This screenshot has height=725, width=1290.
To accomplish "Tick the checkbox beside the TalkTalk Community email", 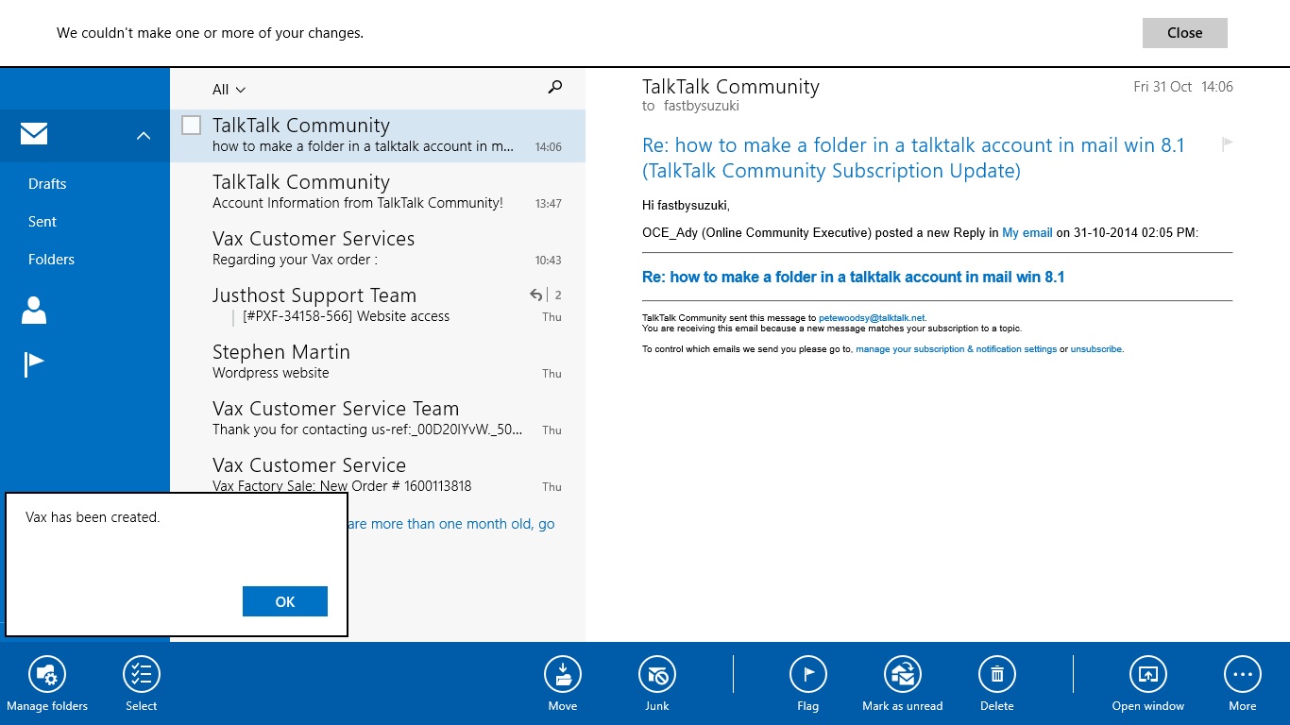I will pyautogui.click(x=192, y=125).
